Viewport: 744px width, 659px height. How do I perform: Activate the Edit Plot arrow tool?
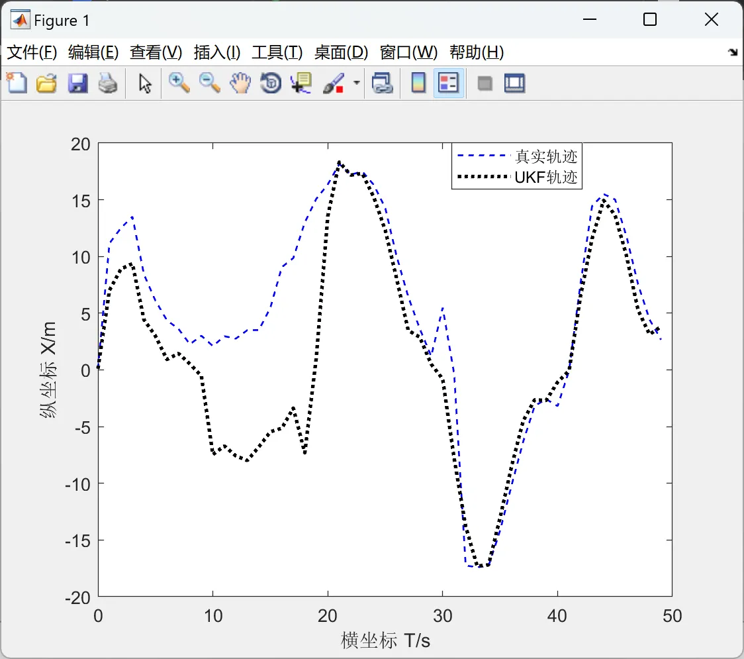pyautogui.click(x=145, y=83)
